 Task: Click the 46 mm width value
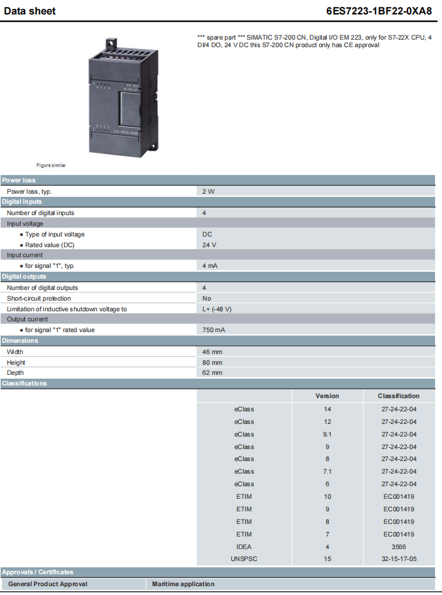[x=213, y=352]
